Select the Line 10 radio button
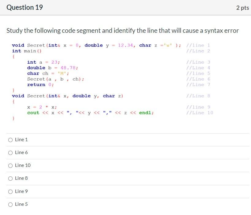Screen dimensions: 251x215 point(10,165)
